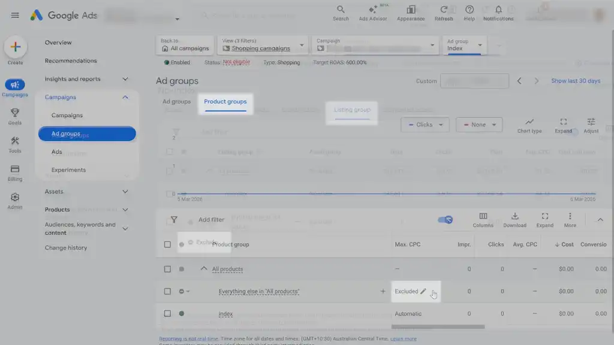Tick the All products checkbox
Image resolution: width=614 pixels, height=345 pixels.
coord(167,269)
